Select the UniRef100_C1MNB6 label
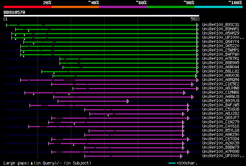The image size is (246, 166). [x=221, y=93]
